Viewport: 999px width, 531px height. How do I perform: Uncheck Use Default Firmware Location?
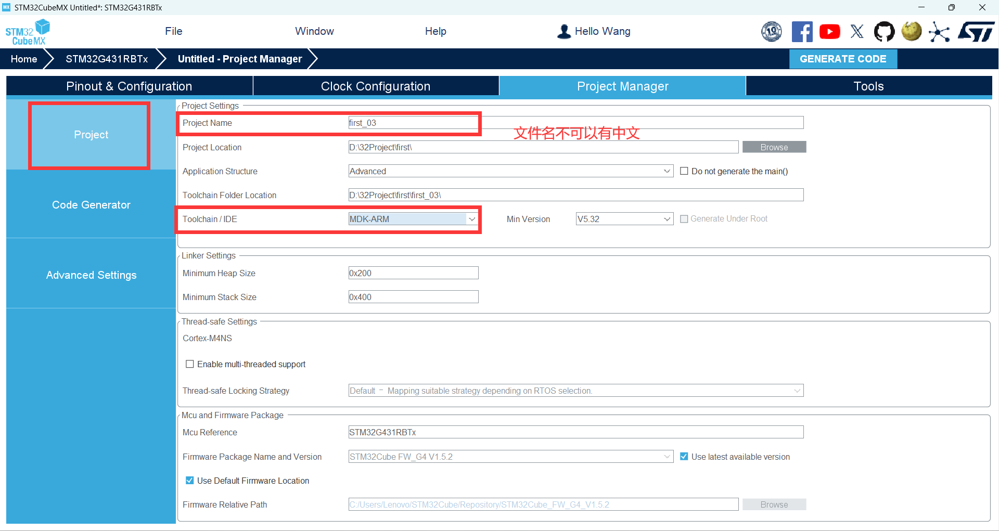pyautogui.click(x=190, y=481)
